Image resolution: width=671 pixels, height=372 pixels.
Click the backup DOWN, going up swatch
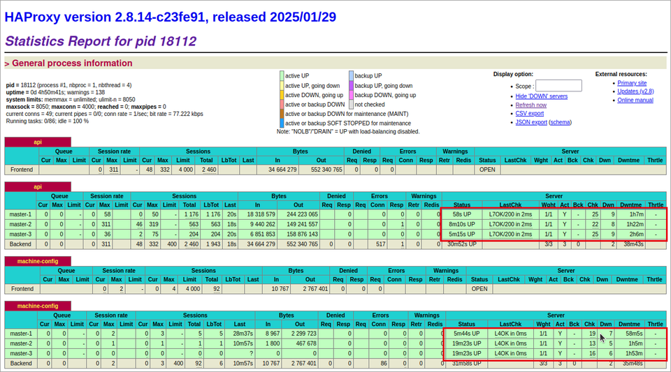pyautogui.click(x=351, y=95)
